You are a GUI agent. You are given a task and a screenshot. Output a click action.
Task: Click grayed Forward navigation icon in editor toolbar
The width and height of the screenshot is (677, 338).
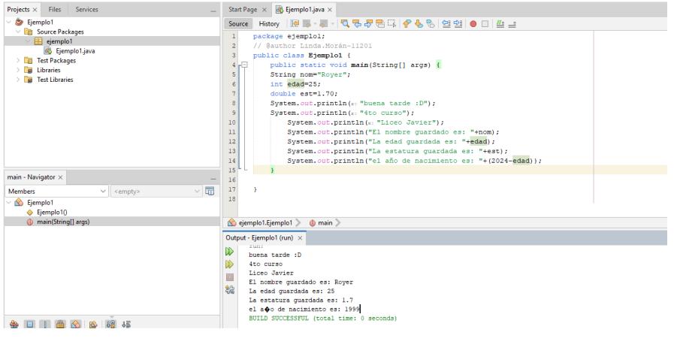tap(323, 24)
